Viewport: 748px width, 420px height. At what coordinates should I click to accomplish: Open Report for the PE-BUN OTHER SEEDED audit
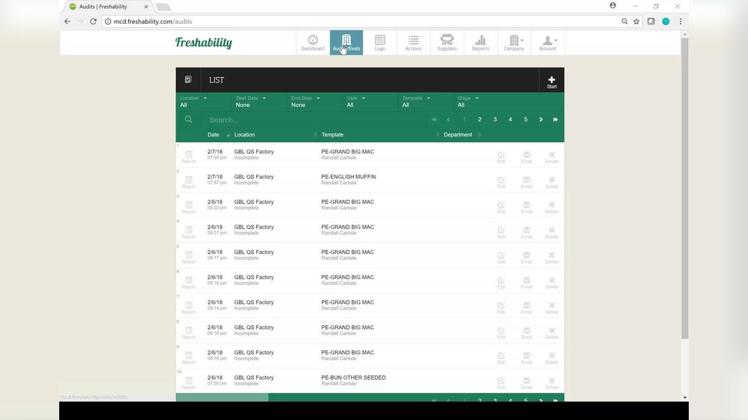[x=189, y=382]
